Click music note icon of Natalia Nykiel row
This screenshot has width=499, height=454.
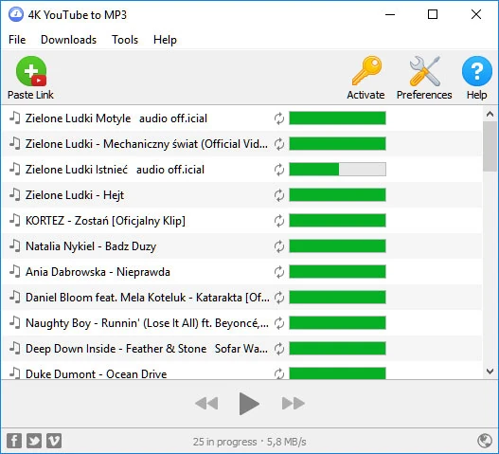pos(14,245)
